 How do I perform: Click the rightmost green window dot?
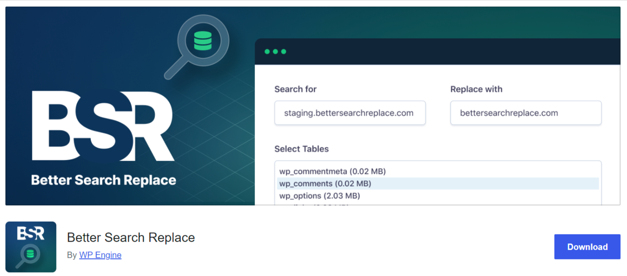[284, 52]
